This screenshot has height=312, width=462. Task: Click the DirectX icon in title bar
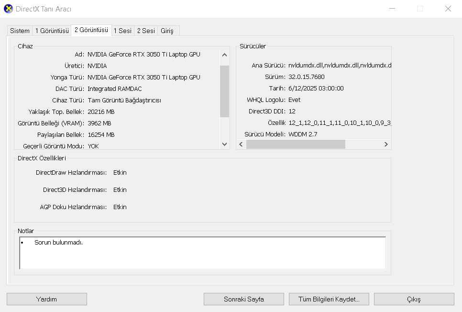pyautogui.click(x=8, y=9)
